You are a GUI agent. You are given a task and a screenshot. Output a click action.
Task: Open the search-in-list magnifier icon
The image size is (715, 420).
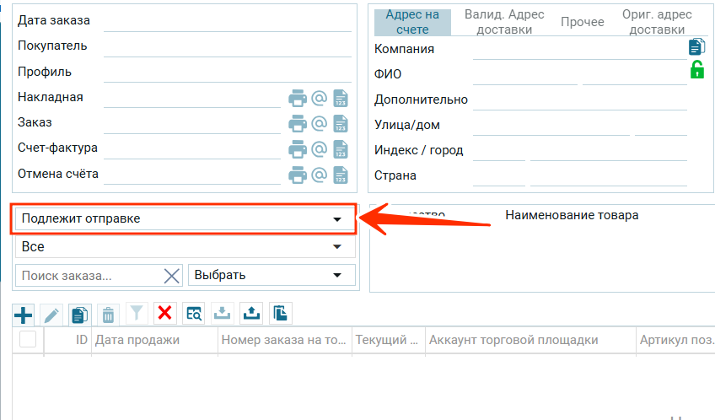(194, 314)
